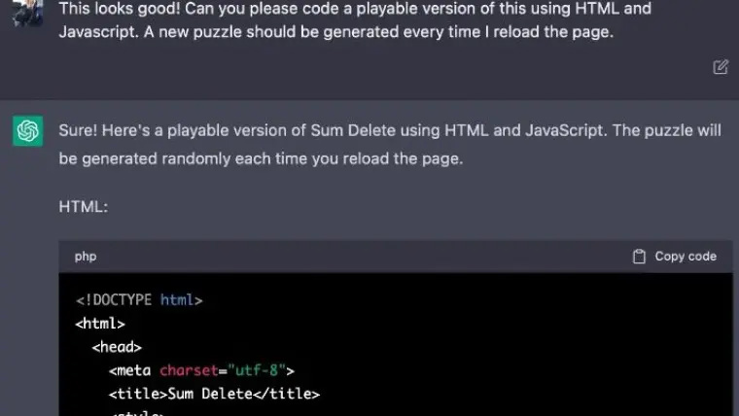Click the blue html keyword in DOCTYPE

(x=177, y=300)
